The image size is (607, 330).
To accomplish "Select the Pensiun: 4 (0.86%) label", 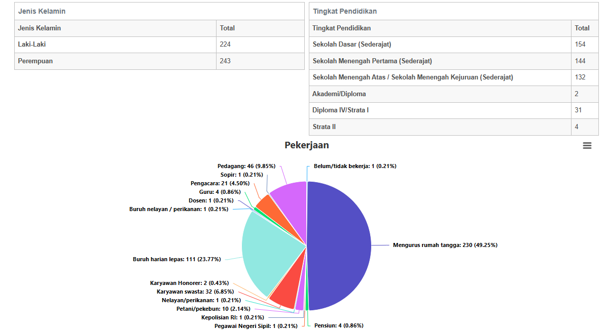I will point(339,326).
